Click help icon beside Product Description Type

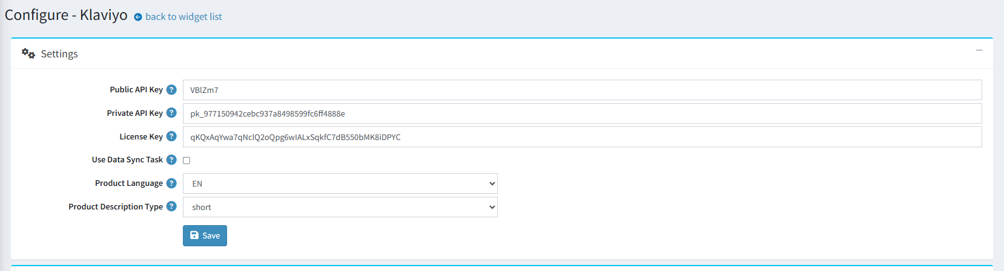pyautogui.click(x=171, y=206)
